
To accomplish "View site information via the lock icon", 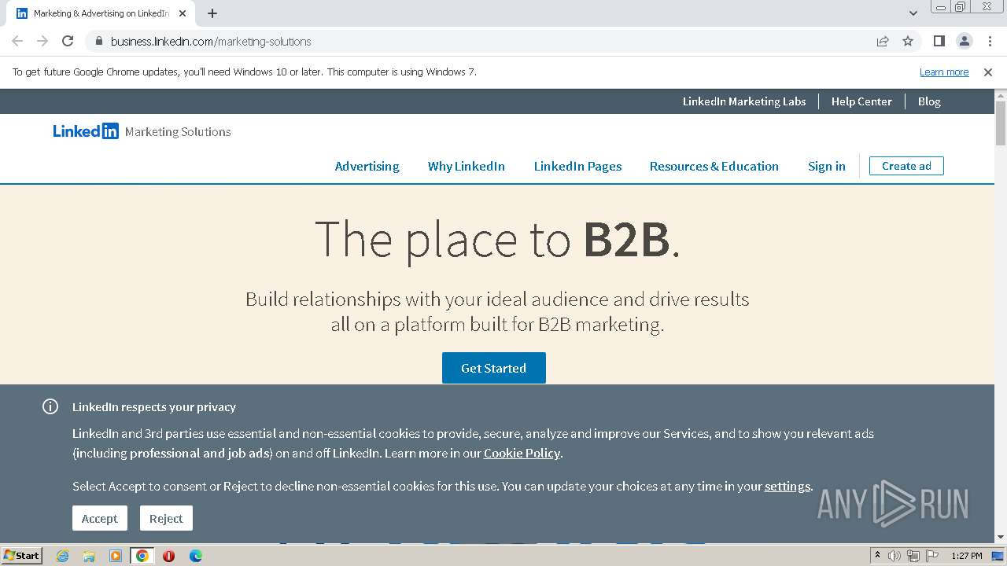I will click(x=98, y=41).
